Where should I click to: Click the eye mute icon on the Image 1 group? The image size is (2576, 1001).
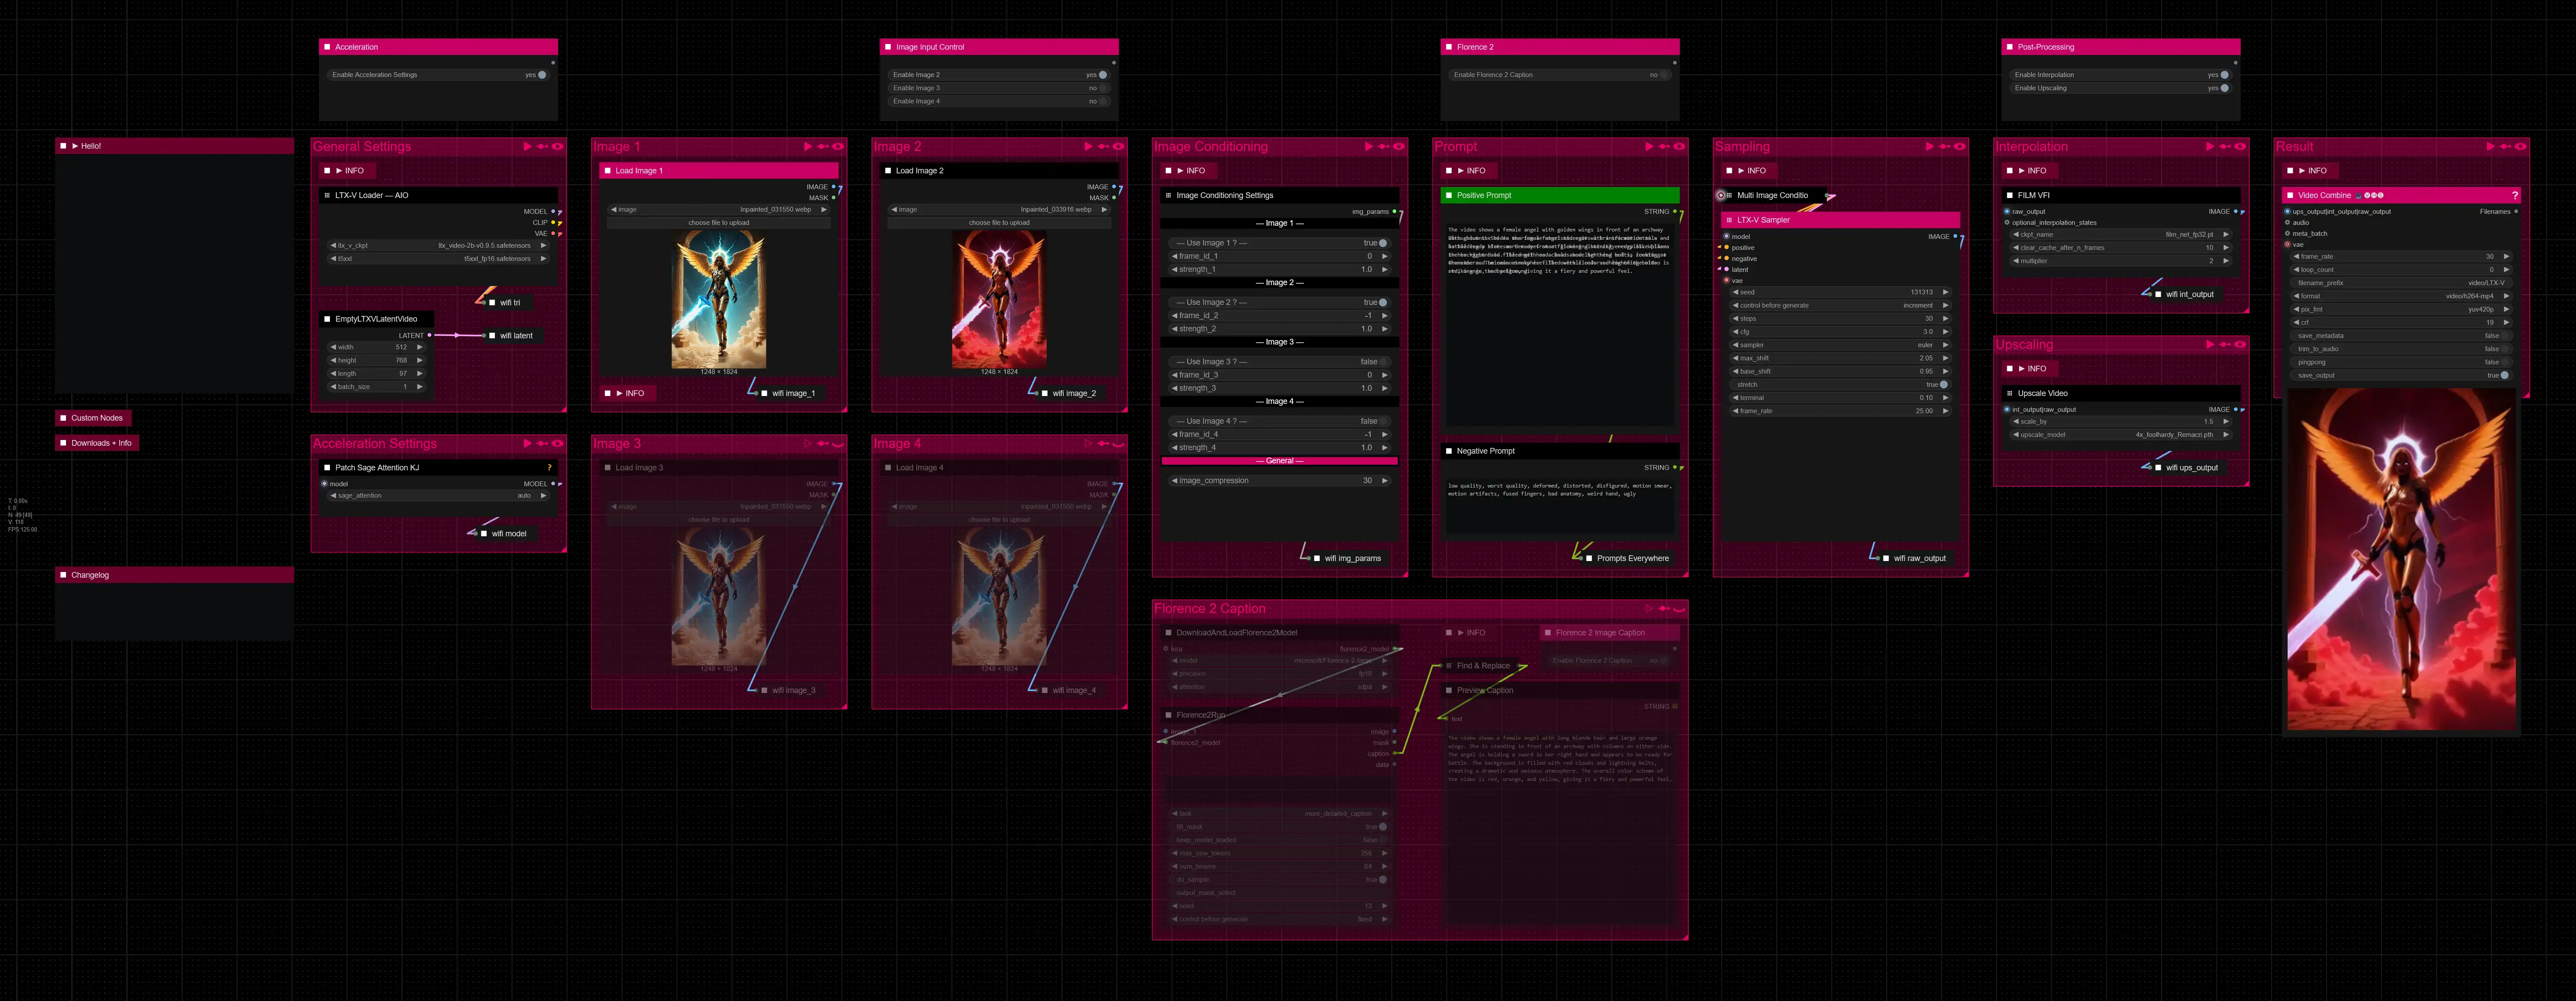[838, 147]
